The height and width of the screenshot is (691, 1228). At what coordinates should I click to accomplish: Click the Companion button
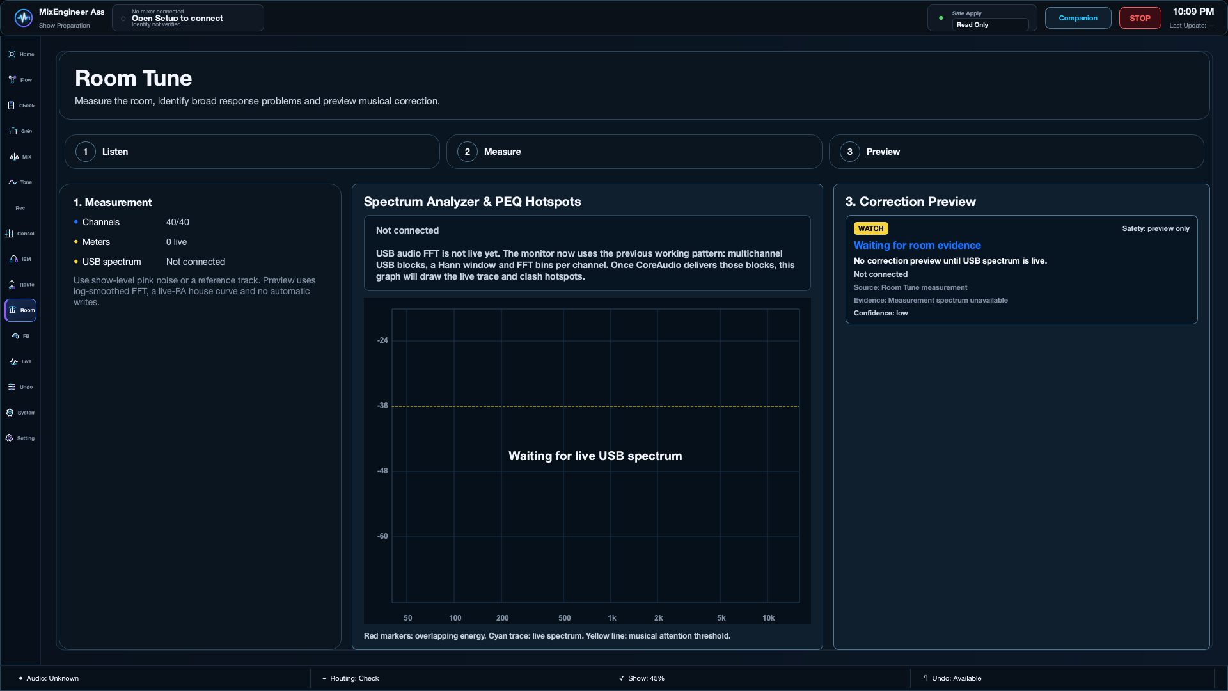[x=1078, y=18]
